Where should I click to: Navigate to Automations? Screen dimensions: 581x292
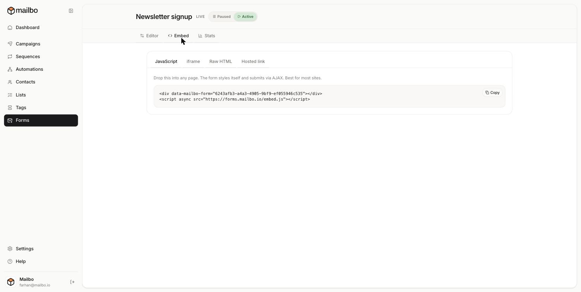pos(41,69)
